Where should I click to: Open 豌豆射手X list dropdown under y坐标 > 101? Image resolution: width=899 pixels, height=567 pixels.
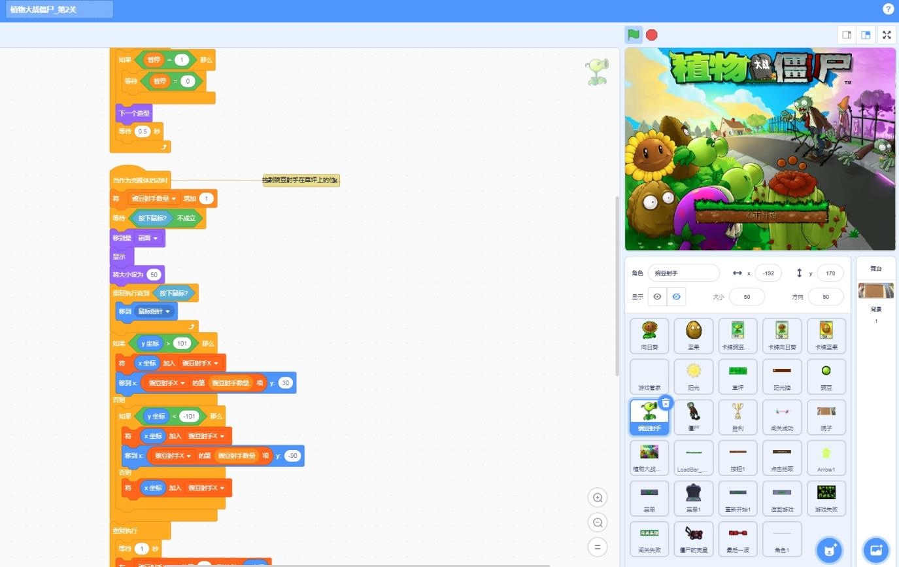click(x=200, y=363)
